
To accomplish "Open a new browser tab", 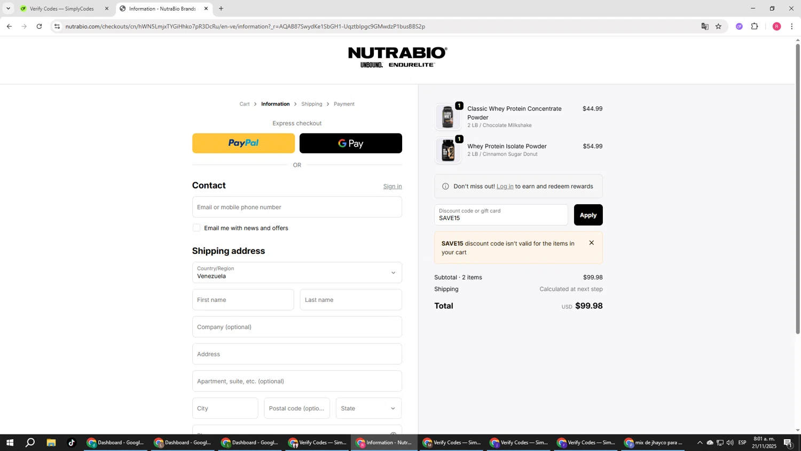I will [x=221, y=9].
